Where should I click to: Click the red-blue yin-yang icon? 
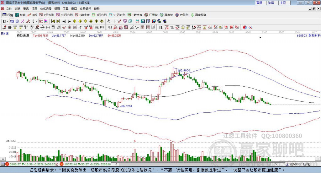coord(245,27)
